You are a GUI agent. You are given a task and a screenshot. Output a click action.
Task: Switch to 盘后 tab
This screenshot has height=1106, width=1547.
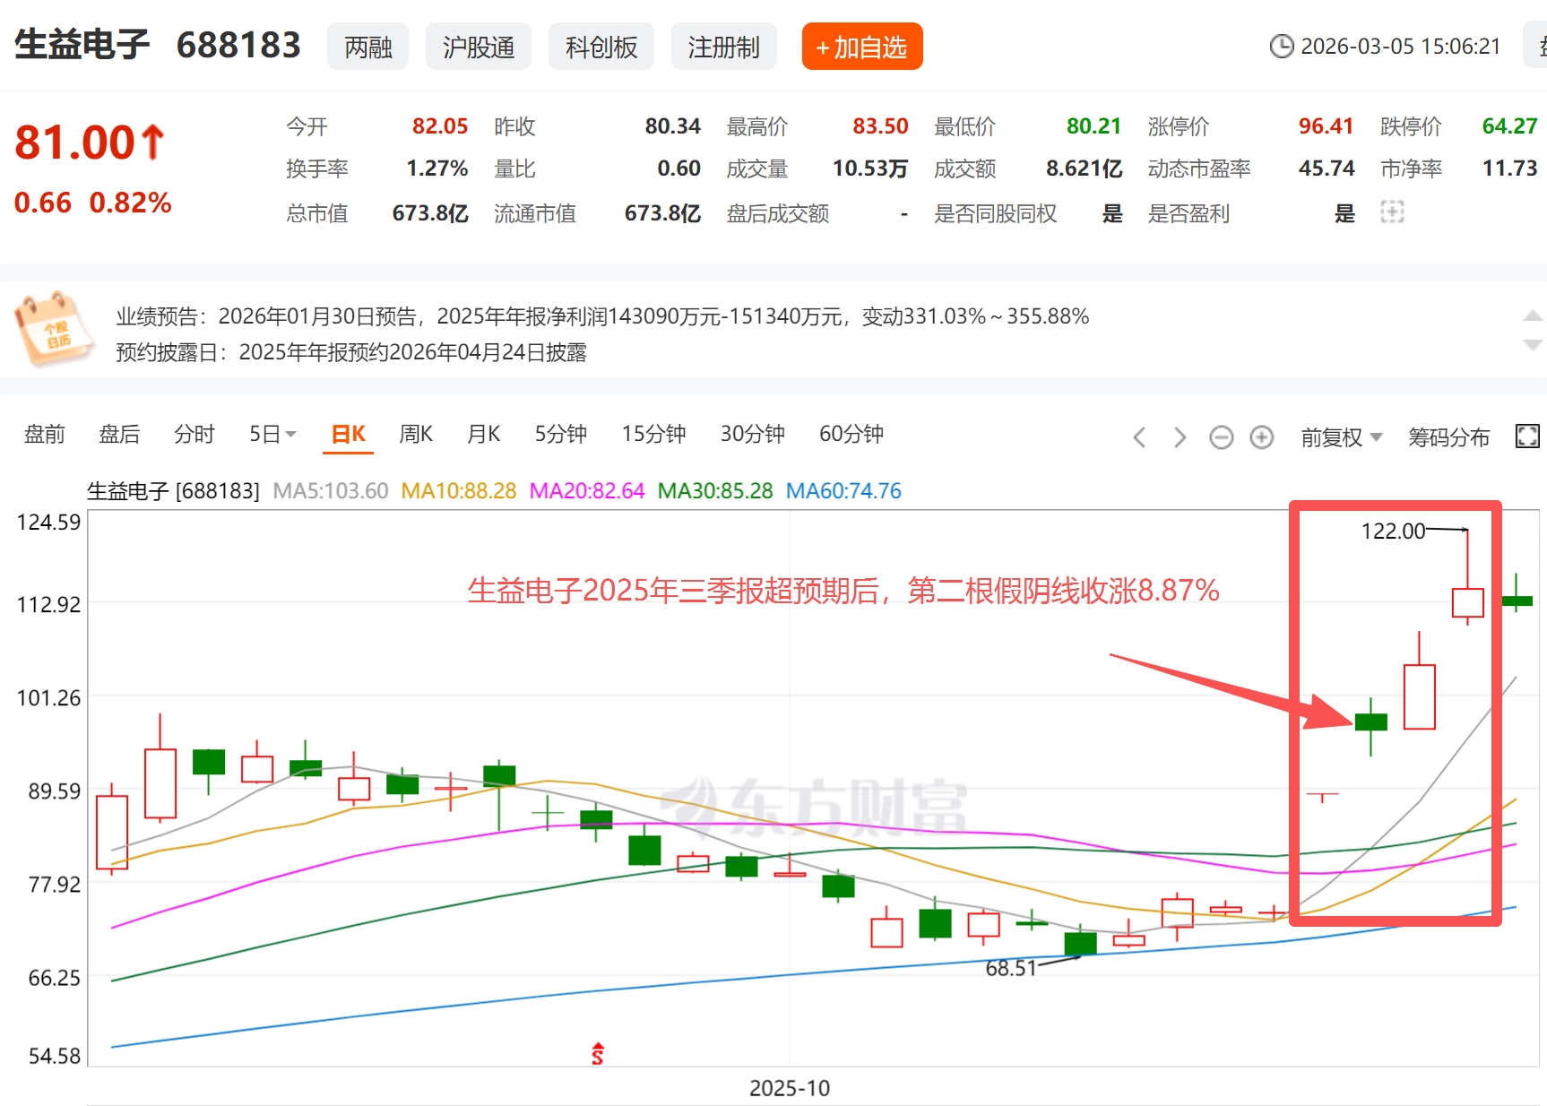coord(119,435)
